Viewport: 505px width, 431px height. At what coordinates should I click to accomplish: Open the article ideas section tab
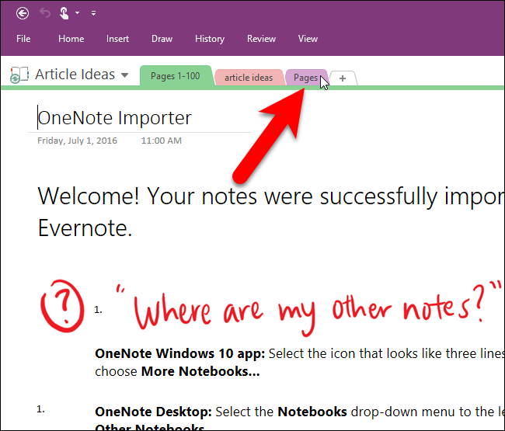(249, 78)
